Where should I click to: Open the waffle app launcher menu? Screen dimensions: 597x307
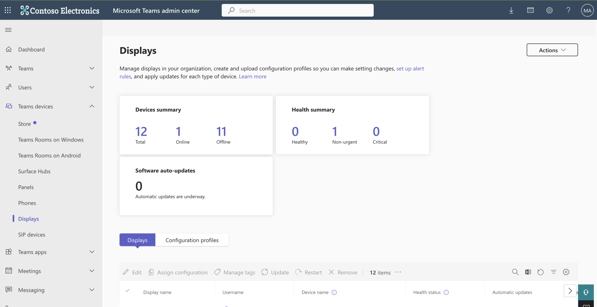[8, 10]
